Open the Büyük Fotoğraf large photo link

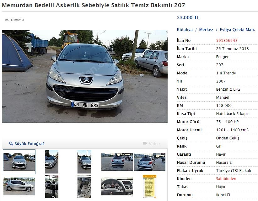click(x=29, y=144)
